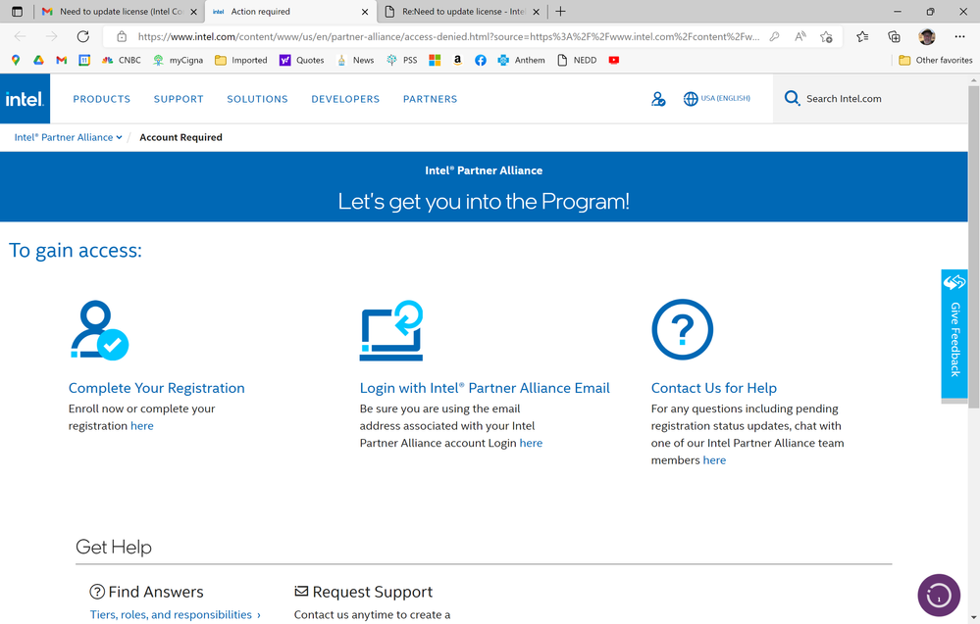Click Read aloud icon in address bar

(x=800, y=37)
